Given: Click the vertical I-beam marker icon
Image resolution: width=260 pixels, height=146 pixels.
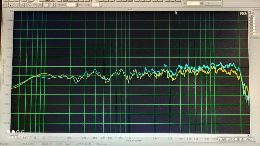Looking at the screenshot, I should click(x=53, y=5).
